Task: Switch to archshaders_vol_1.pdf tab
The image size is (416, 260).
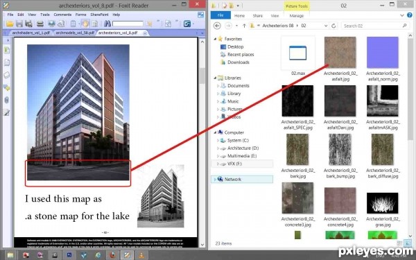Action: pyautogui.click(x=31, y=33)
